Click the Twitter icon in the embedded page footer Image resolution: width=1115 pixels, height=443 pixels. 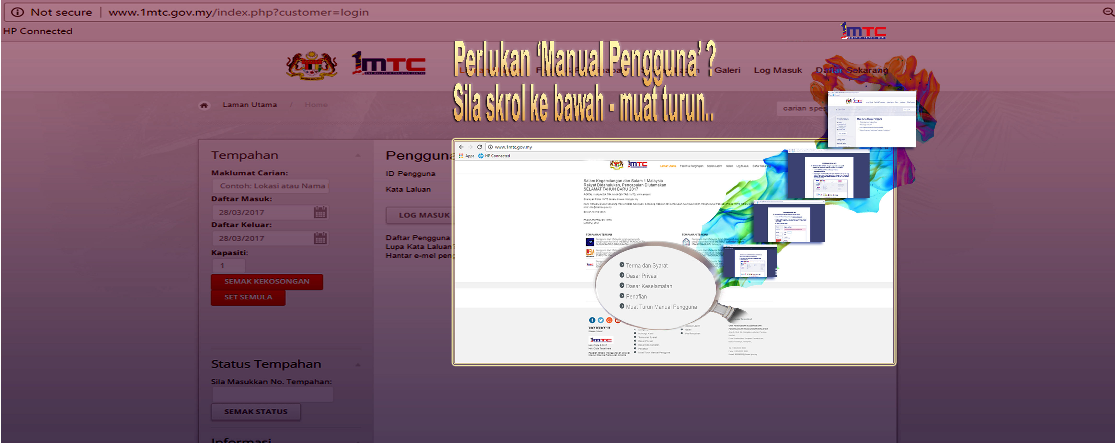pos(600,320)
